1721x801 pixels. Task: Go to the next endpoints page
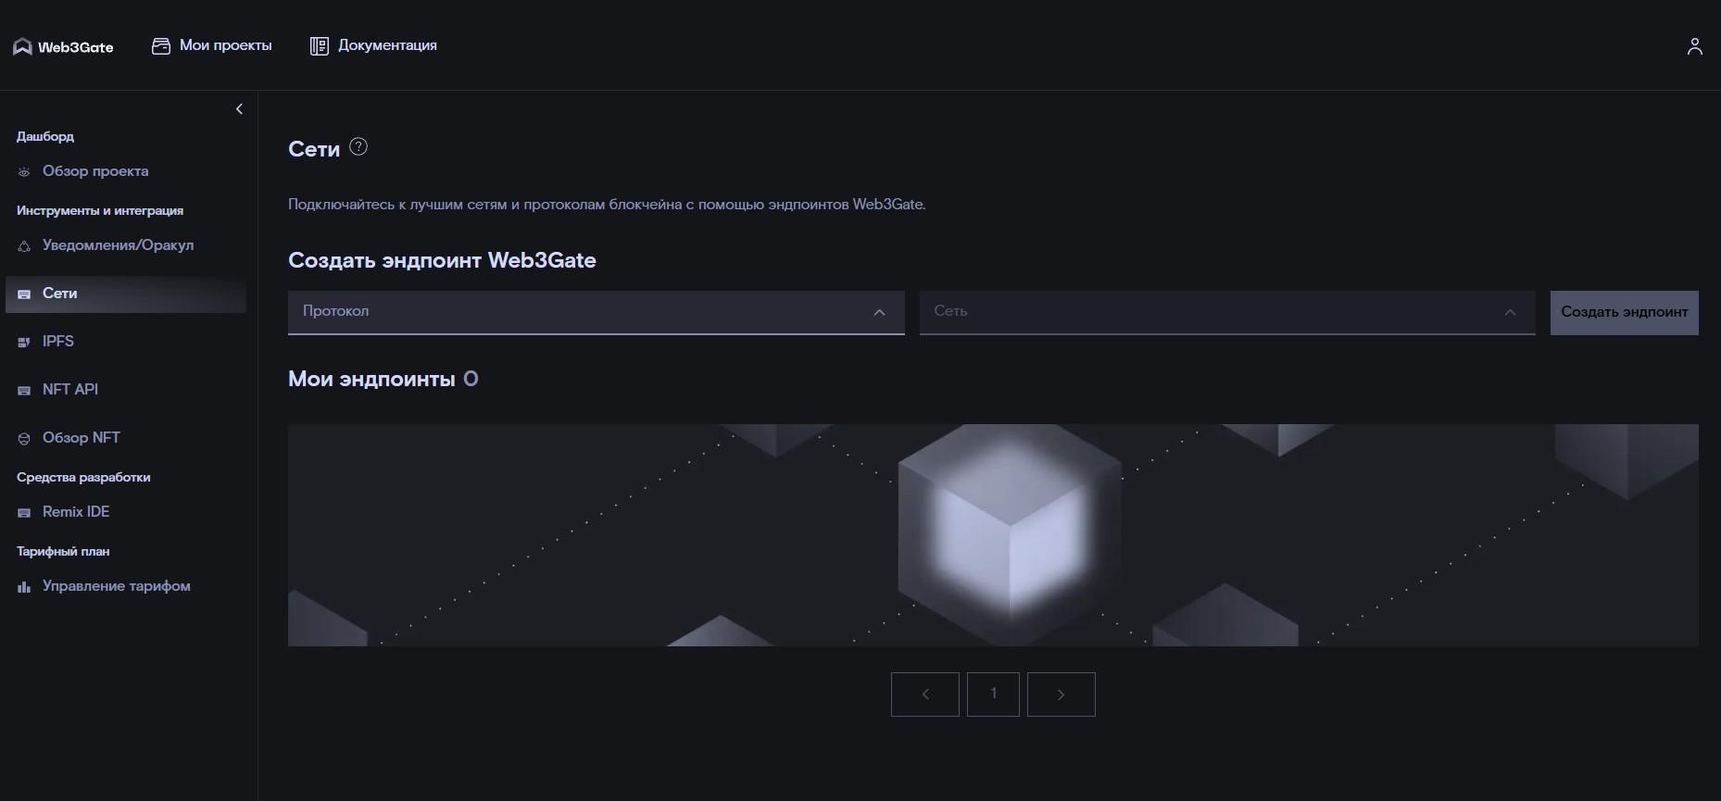[1061, 695]
